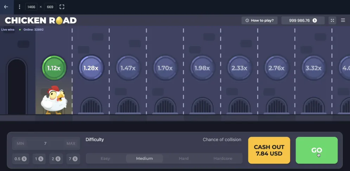Image resolution: width=350 pixels, height=171 pixels.
Task: Click the 3.32x multiplier circle
Action: point(313,68)
